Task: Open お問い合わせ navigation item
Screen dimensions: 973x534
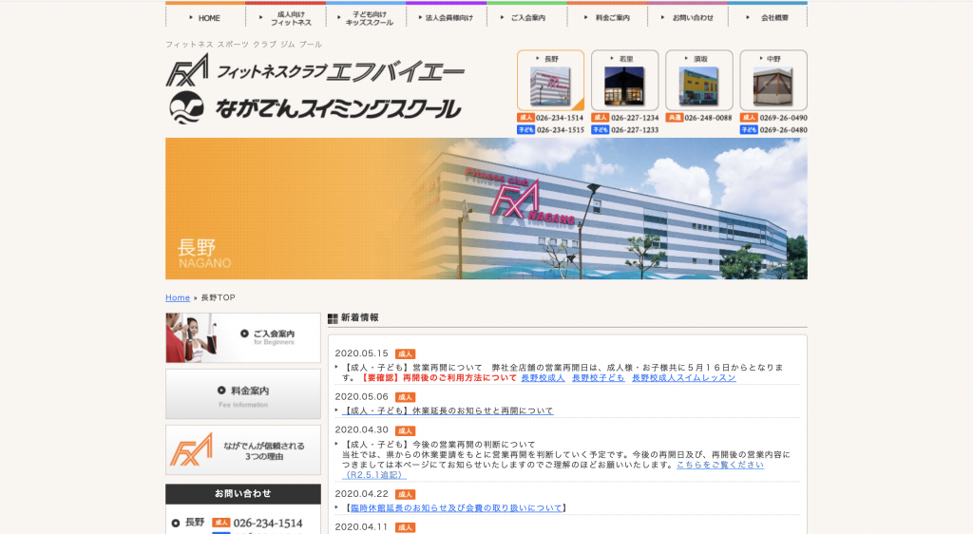Action: pos(687,17)
